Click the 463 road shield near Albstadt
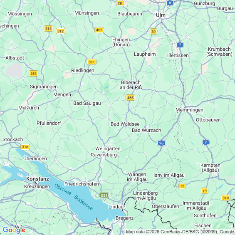 click(33, 74)
